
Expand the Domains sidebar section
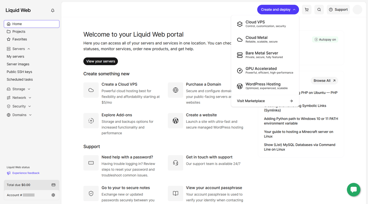30,115
